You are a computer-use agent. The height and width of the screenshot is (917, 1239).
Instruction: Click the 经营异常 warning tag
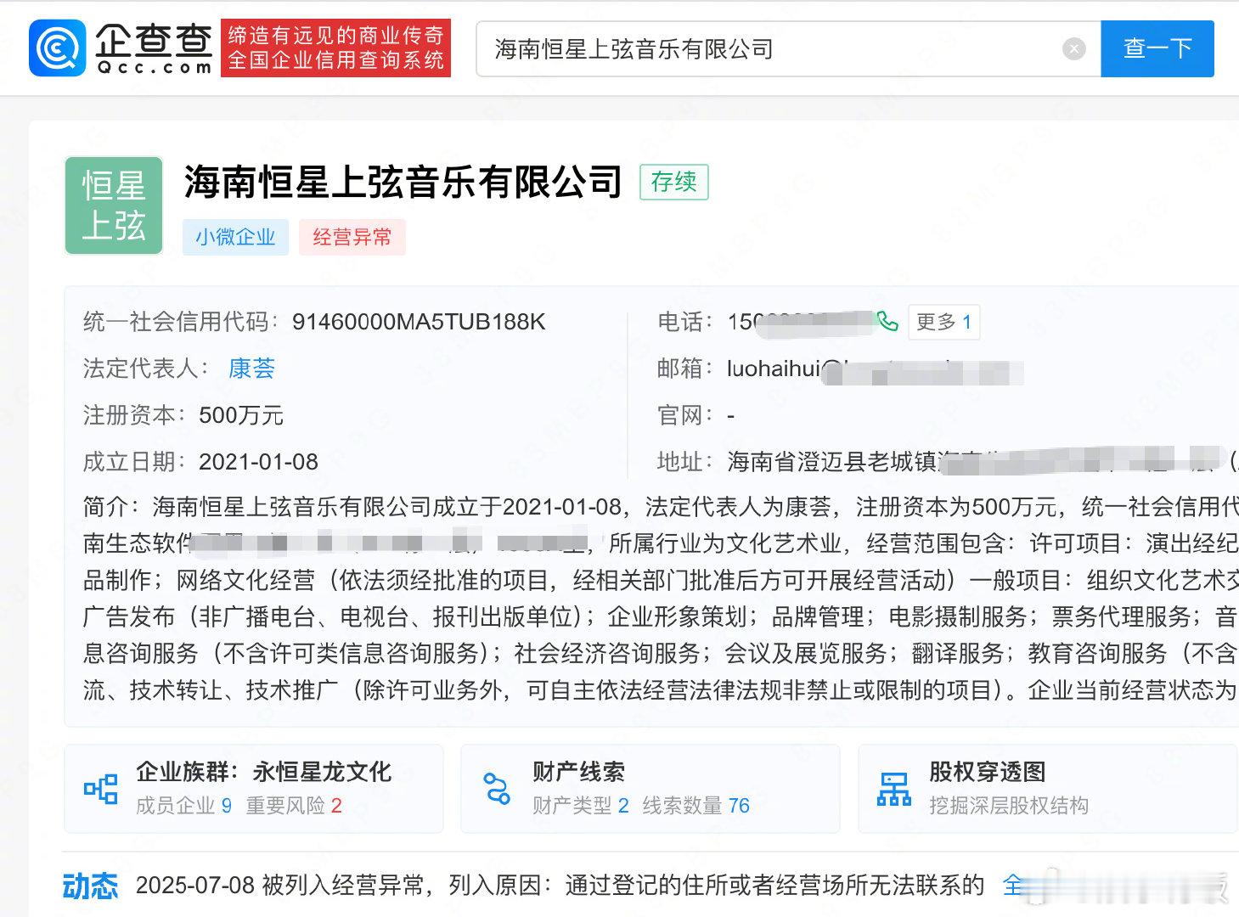(352, 237)
